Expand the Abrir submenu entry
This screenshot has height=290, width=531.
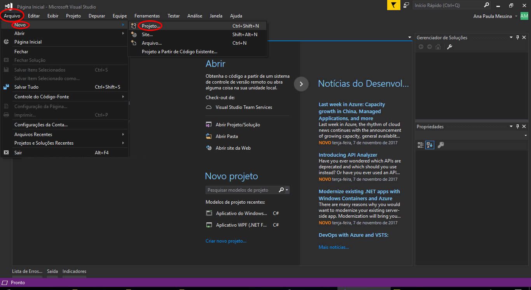(x=65, y=33)
